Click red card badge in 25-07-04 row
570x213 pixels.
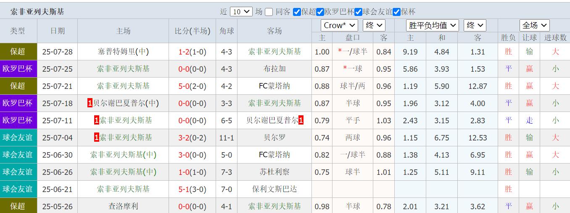coord(97,138)
